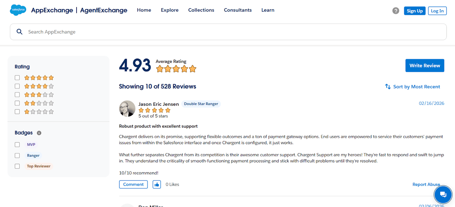
Task: Open the Consultants menu item
Action: (x=238, y=10)
